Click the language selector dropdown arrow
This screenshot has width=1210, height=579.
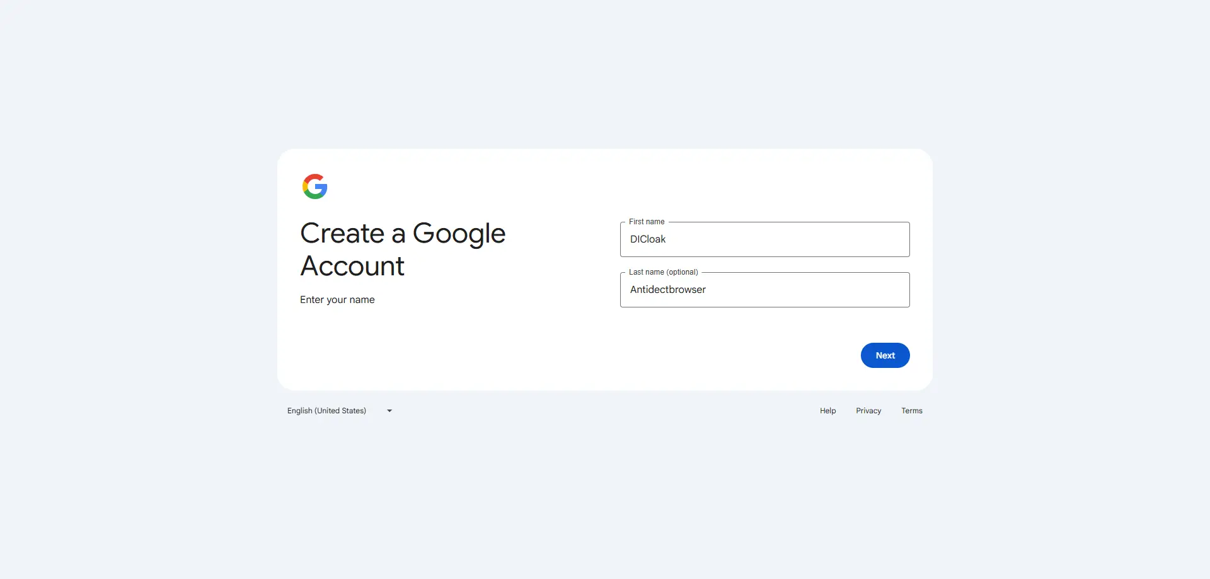point(389,411)
